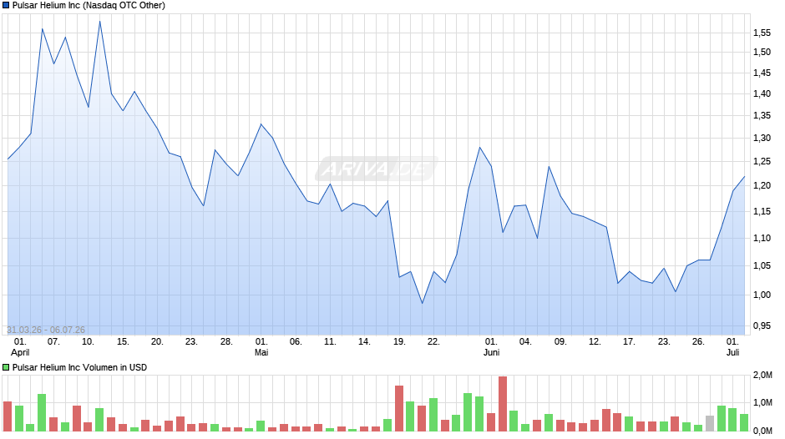
Task: Click the '17.' June date label
Action: (630, 342)
